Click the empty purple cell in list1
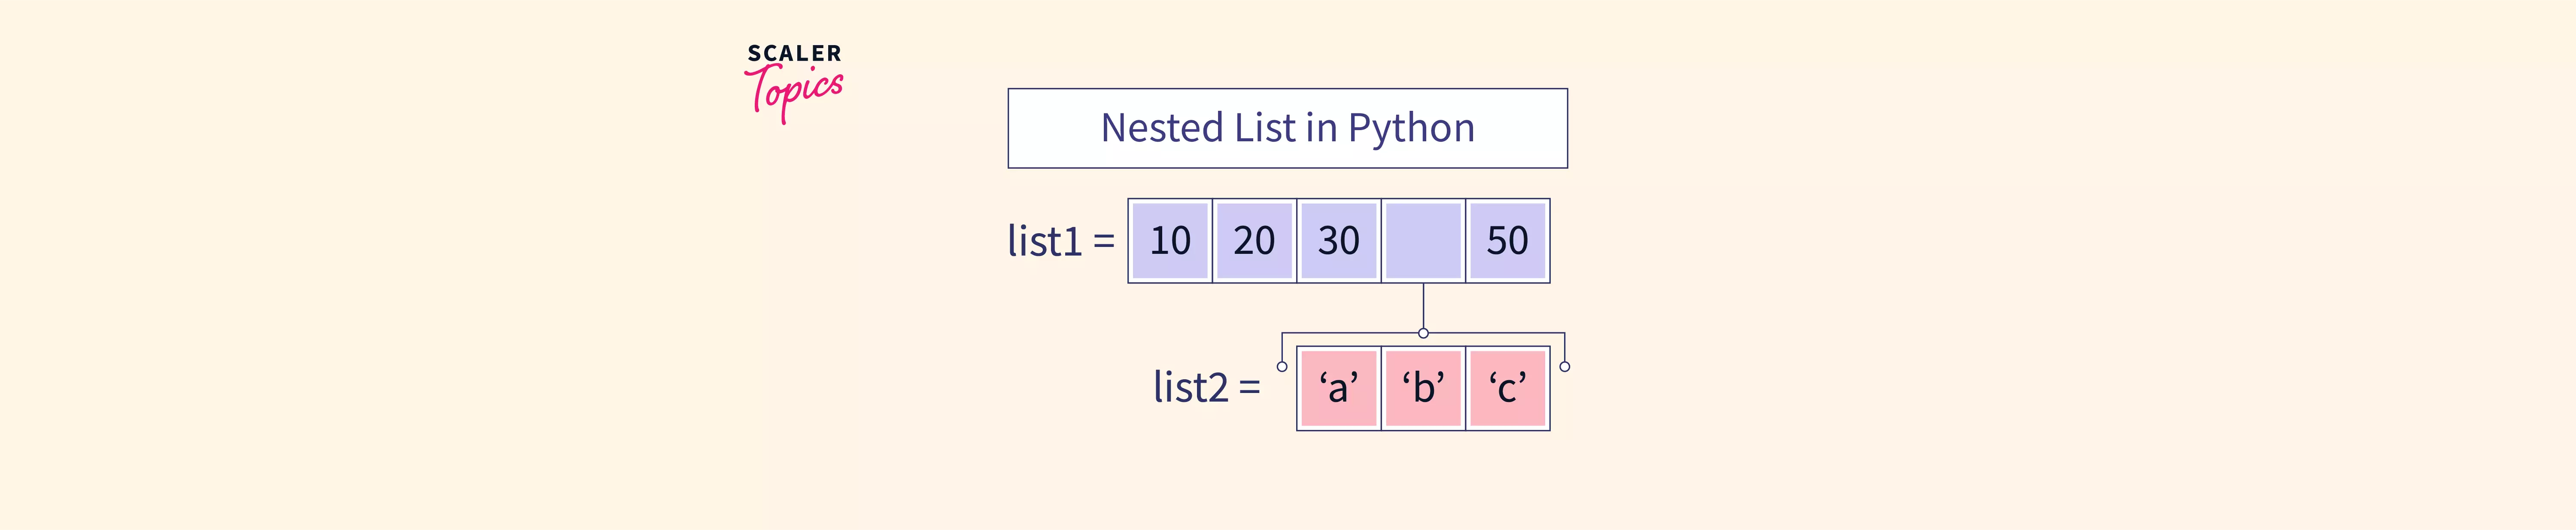2576x530 pixels. tap(1423, 241)
